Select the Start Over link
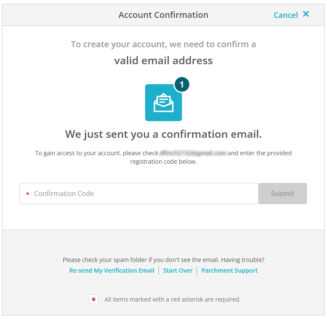 tap(178, 271)
